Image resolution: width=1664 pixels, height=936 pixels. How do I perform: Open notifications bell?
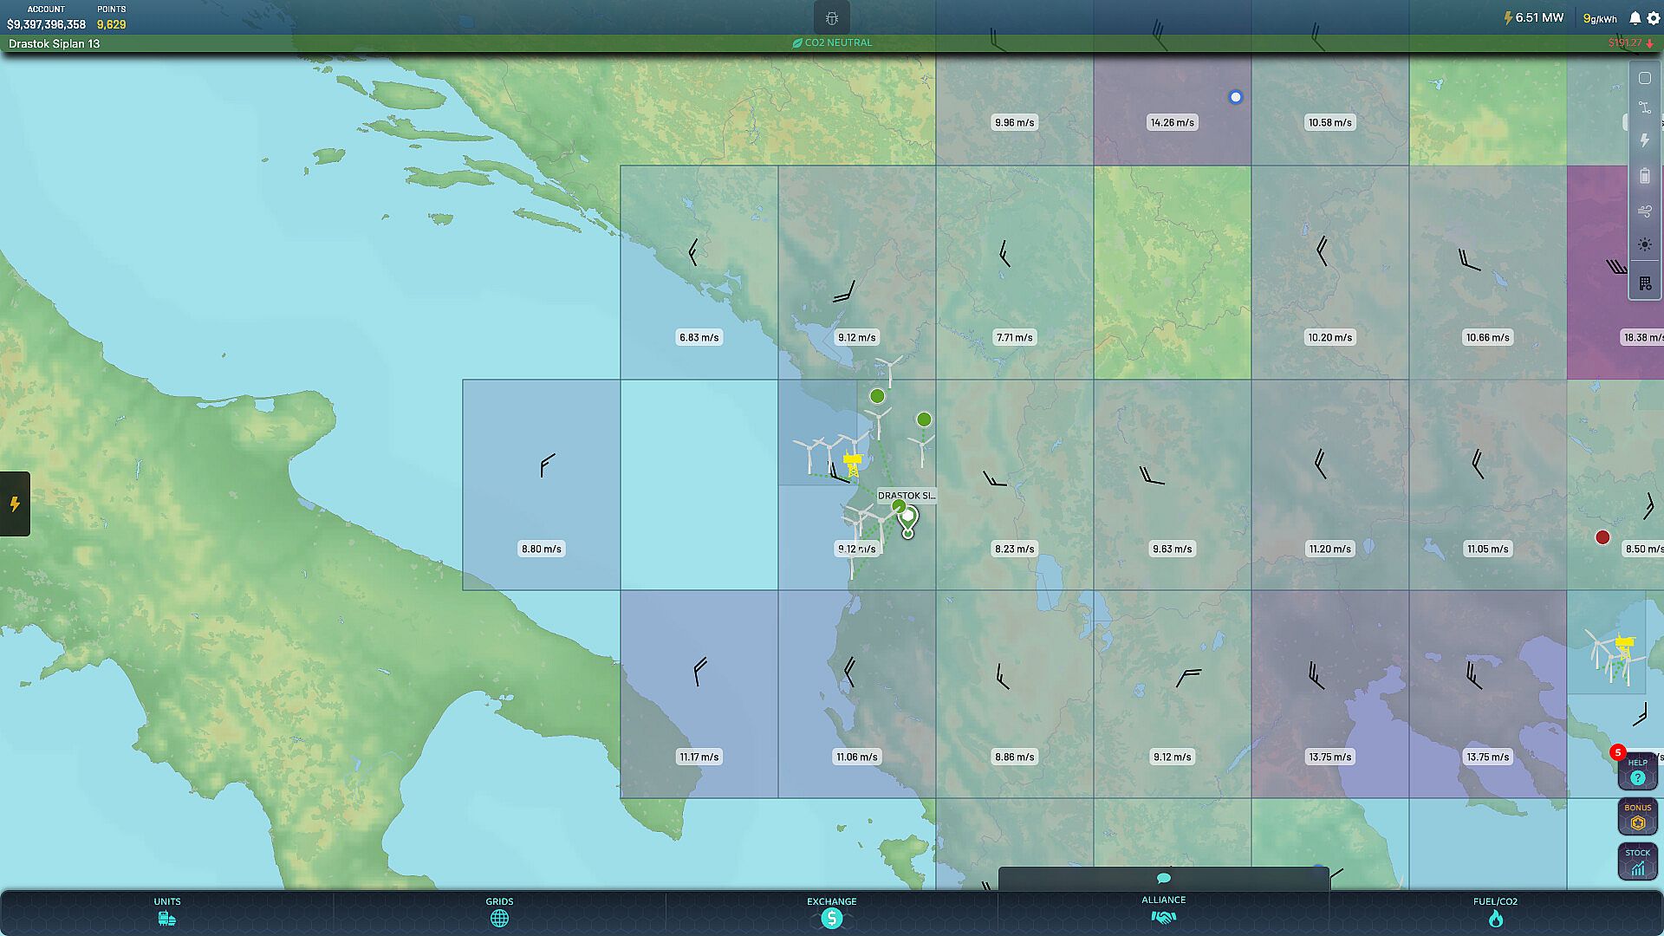1635,18
